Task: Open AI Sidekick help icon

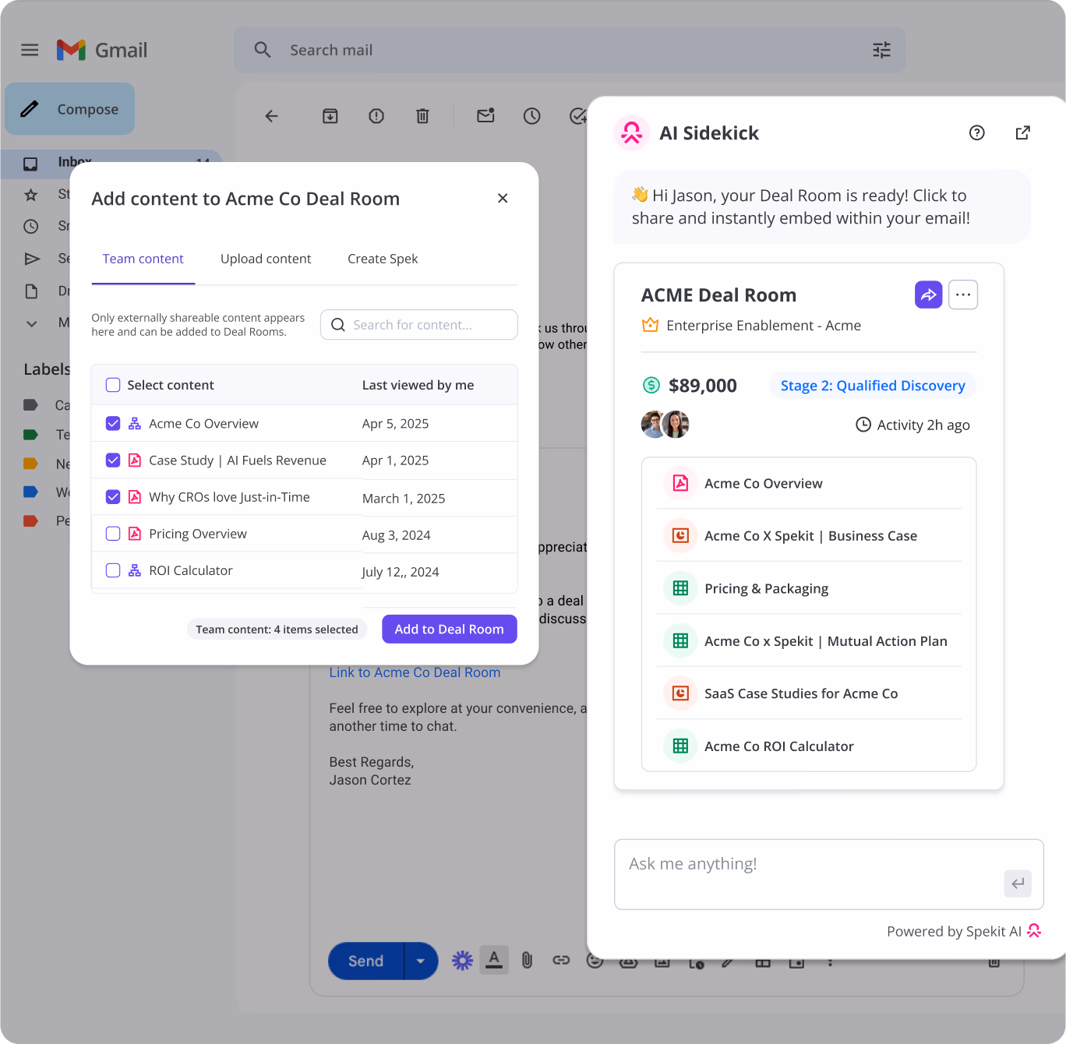Action: (x=976, y=133)
